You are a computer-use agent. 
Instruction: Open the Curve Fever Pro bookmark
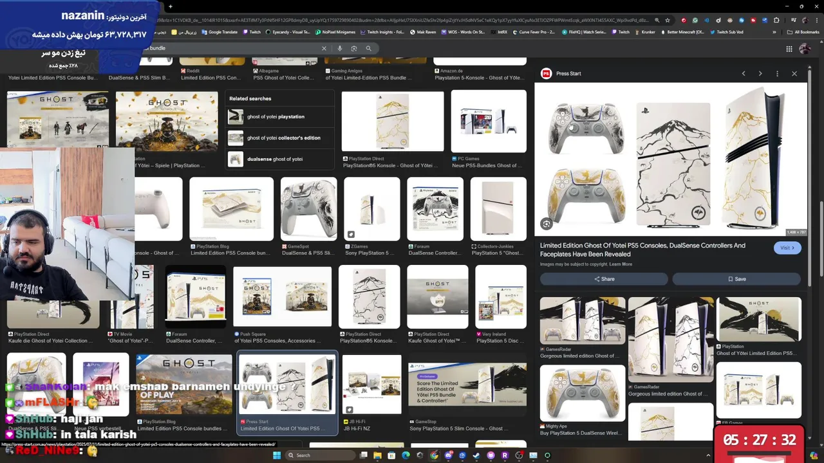click(534, 32)
